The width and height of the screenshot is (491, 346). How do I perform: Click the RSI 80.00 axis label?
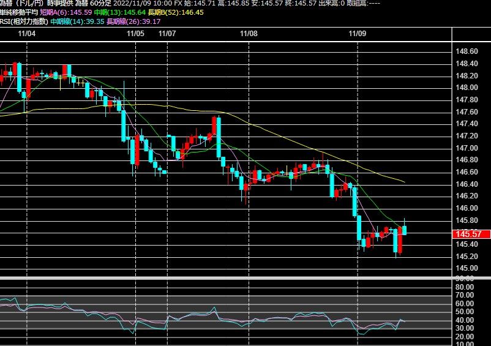(x=465, y=287)
